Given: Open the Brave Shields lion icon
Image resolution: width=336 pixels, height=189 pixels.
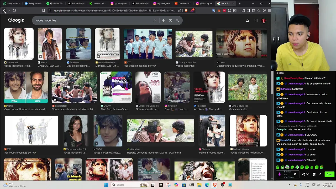Looking at the screenshot, I should click(186, 10).
